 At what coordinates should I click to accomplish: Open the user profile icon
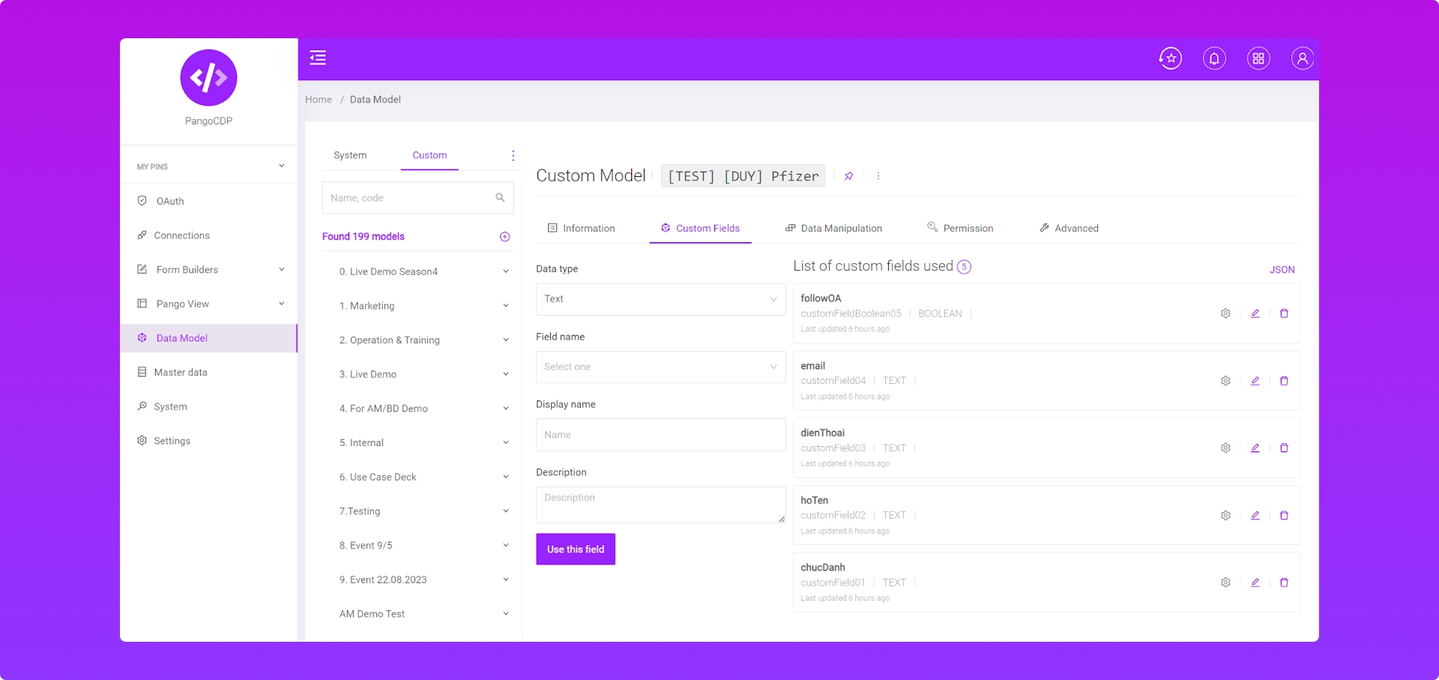point(1302,58)
